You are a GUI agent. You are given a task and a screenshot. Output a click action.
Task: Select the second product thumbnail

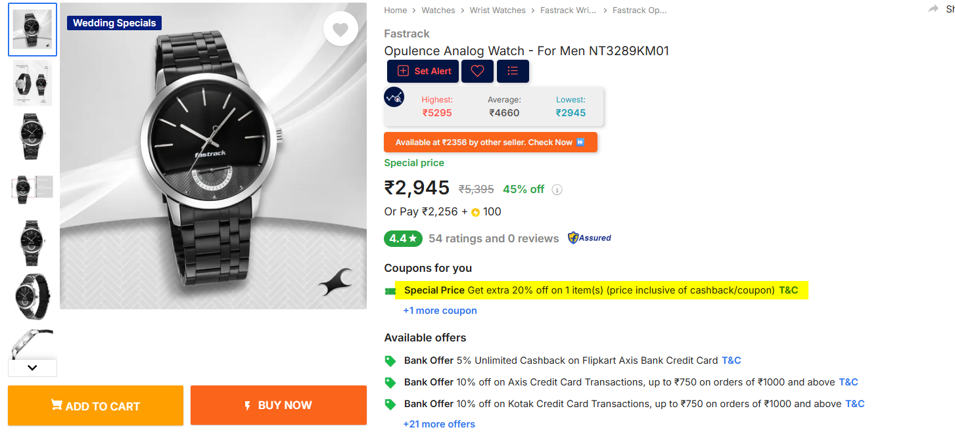[32, 83]
